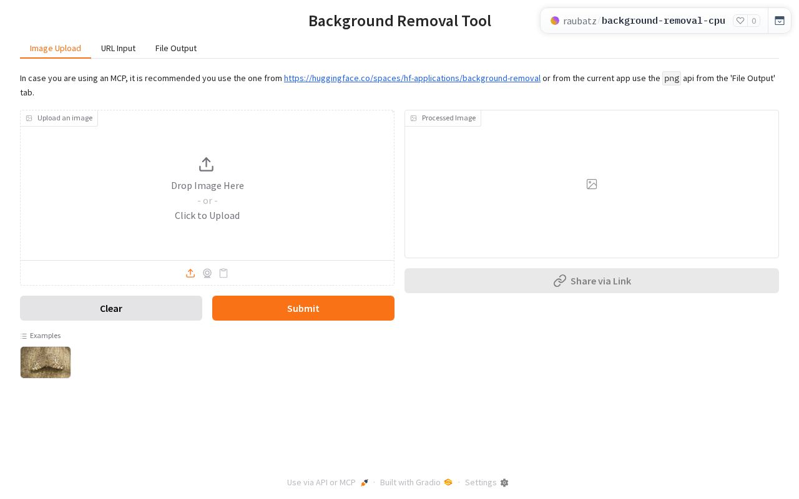The image size is (799, 499).
Task: Open the background-removal-cpu Space link
Action: tap(664, 21)
